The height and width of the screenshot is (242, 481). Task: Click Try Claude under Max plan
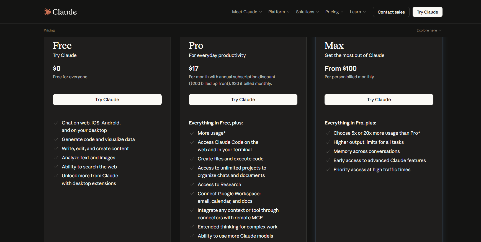pyautogui.click(x=379, y=100)
